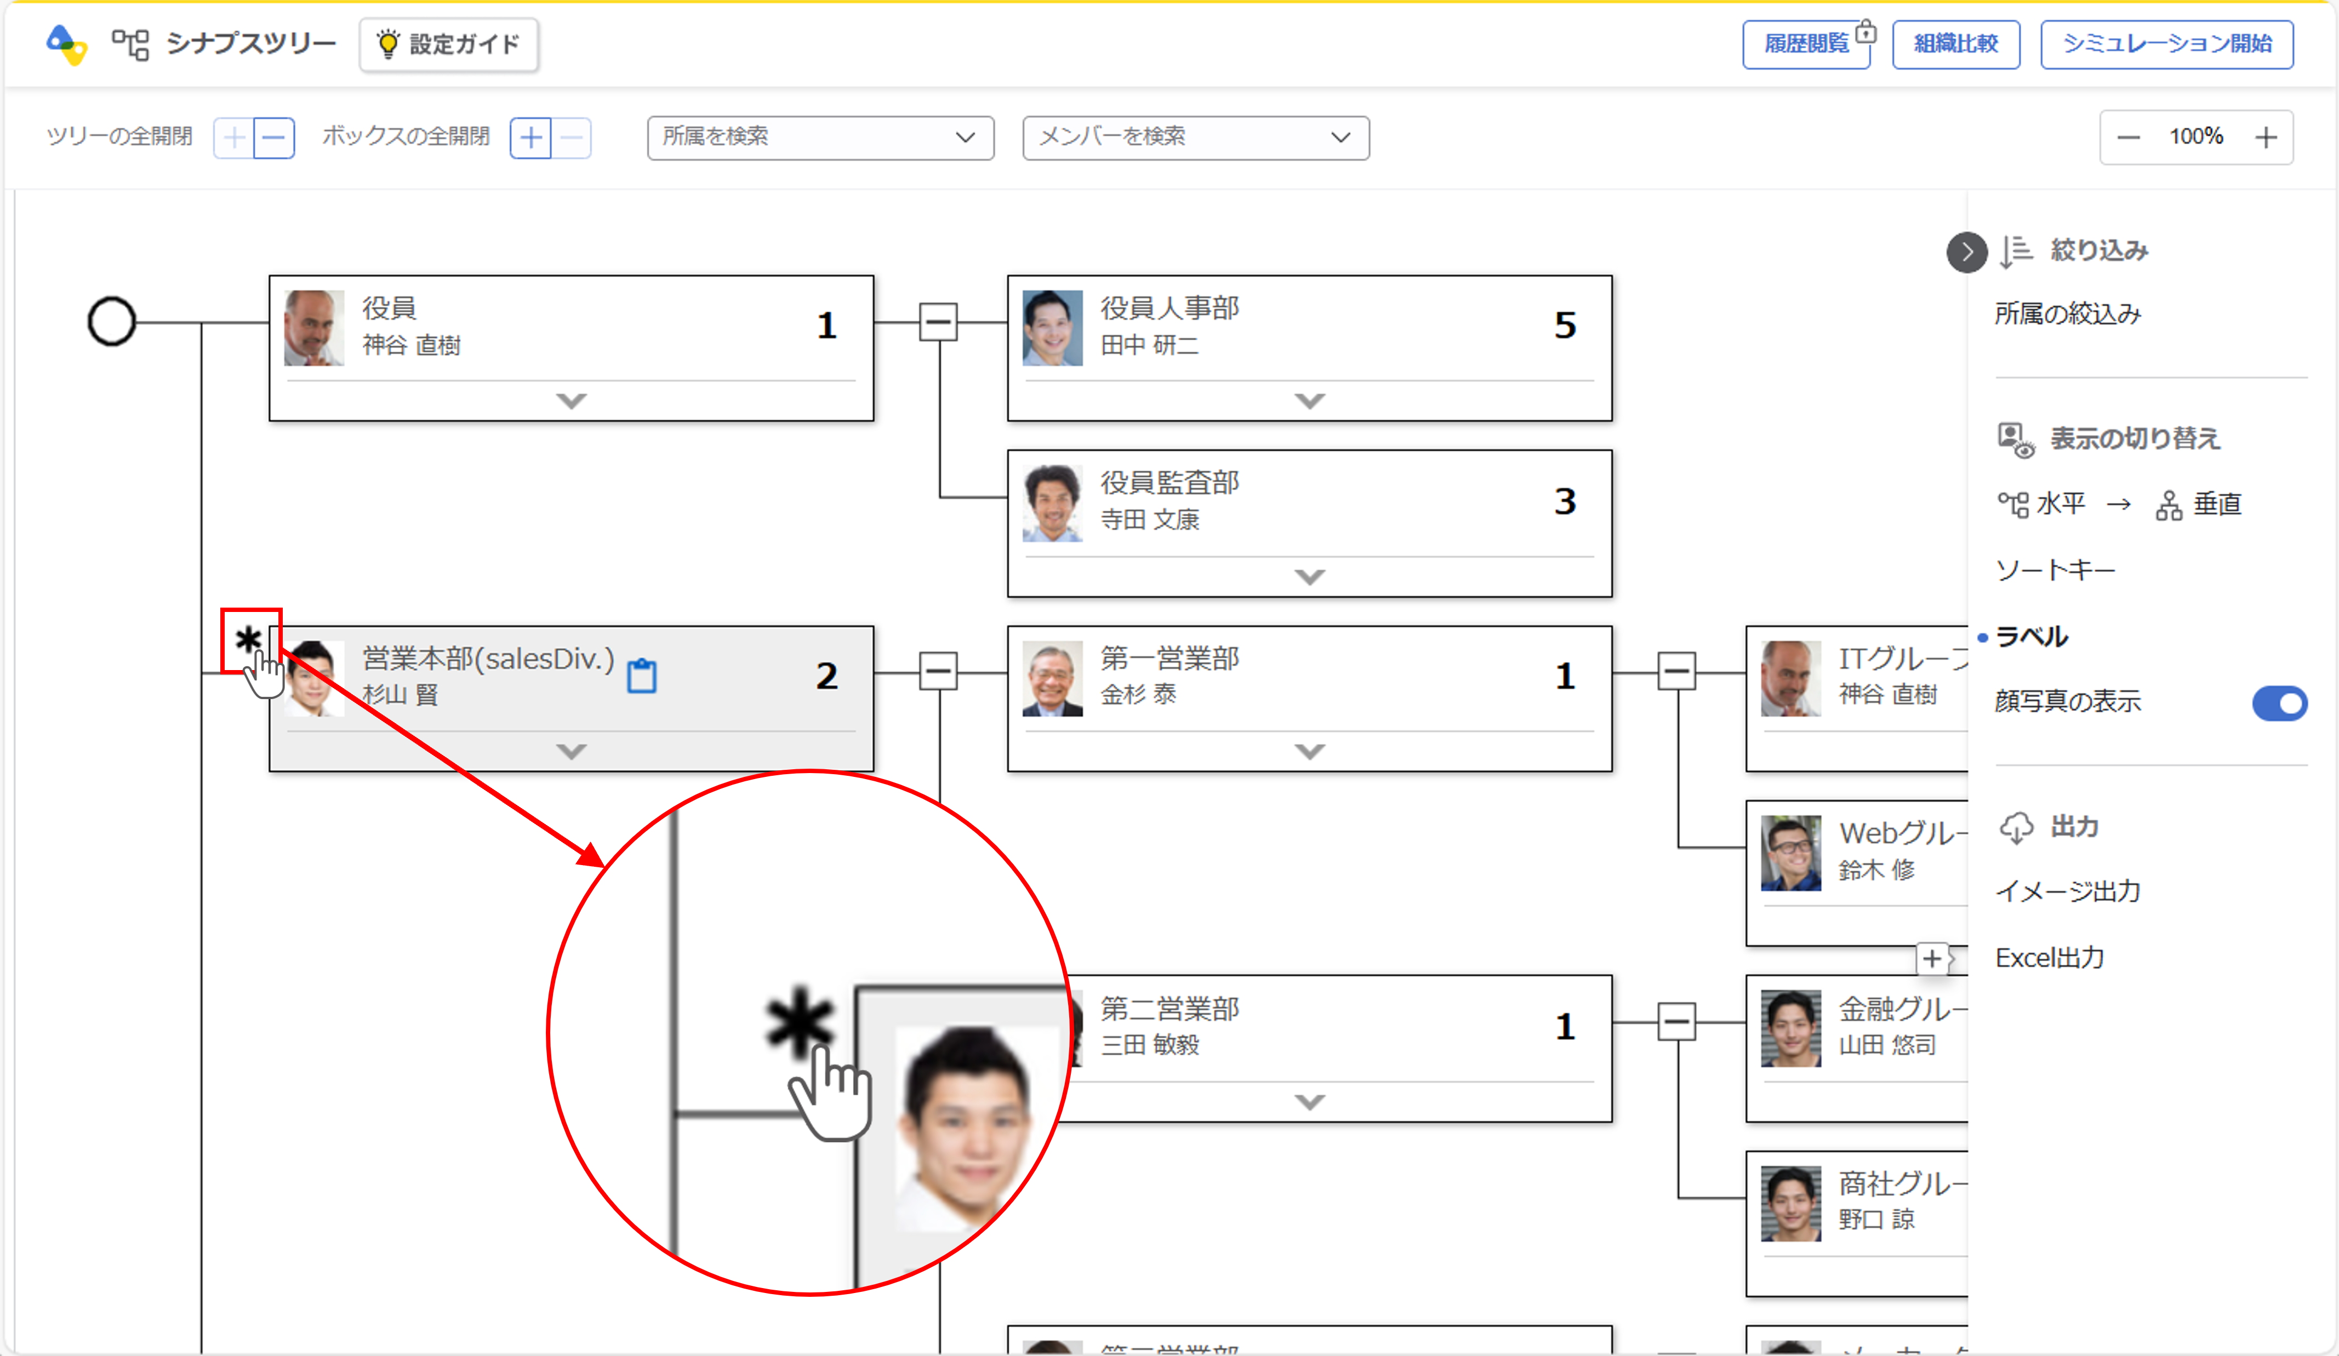Viewport: 2339px width, 1356px height.
Task: Switch to 垂直 vertical layout icon
Action: pyautogui.click(x=2168, y=505)
